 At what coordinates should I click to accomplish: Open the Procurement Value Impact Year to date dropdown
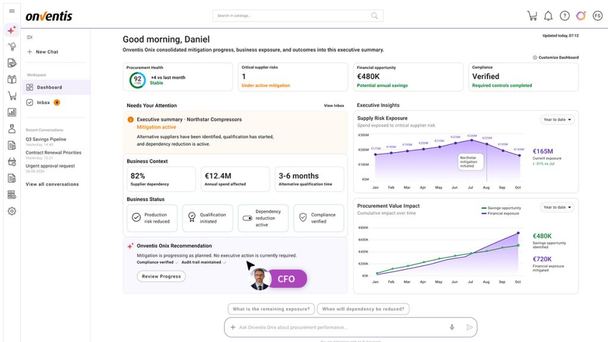tap(557, 207)
